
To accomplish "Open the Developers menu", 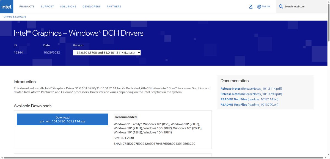I will coord(92,7).
